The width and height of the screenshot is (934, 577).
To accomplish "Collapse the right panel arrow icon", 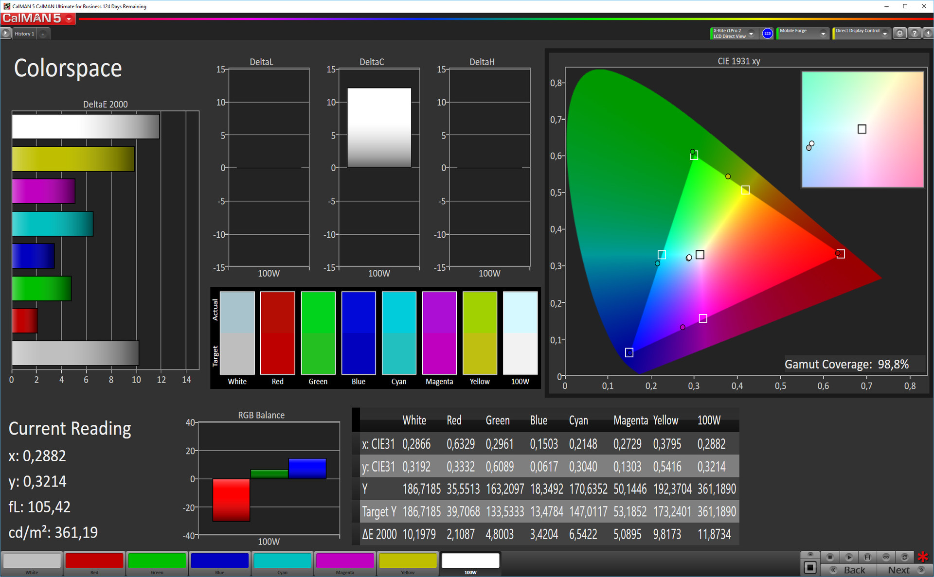I will (928, 34).
